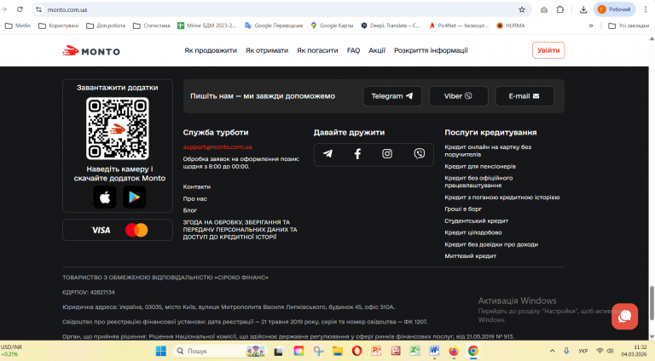Open the Viber social icon under Давайте дружити
This screenshot has height=361, width=655.
419,154
